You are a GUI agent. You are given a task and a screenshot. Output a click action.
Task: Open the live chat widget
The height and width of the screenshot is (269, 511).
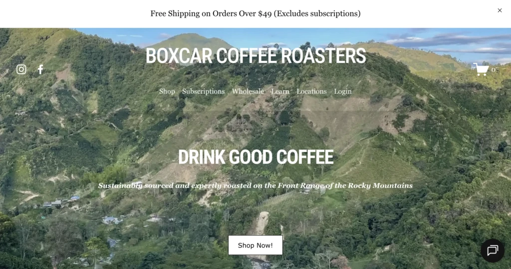click(x=493, y=251)
